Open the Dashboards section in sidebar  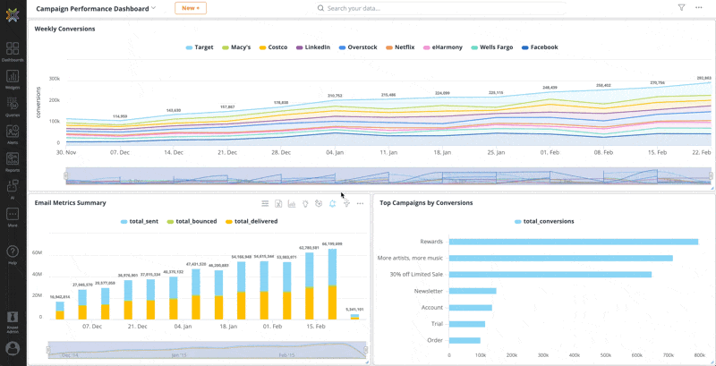[x=13, y=52]
